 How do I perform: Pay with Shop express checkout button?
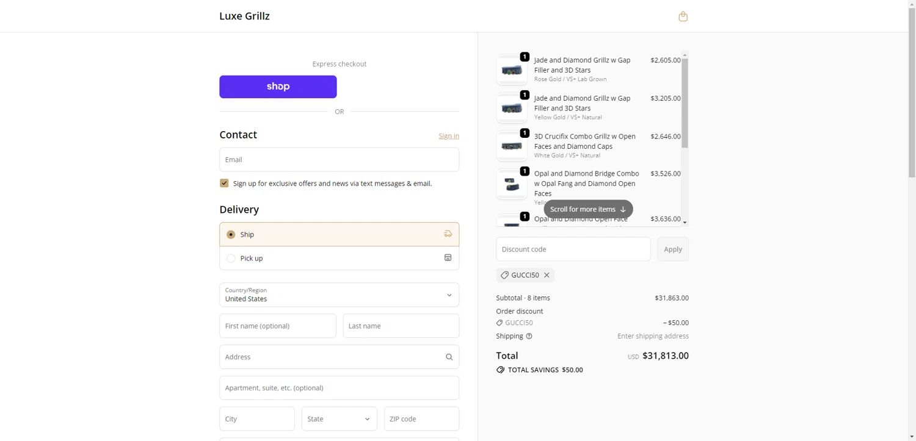278,87
